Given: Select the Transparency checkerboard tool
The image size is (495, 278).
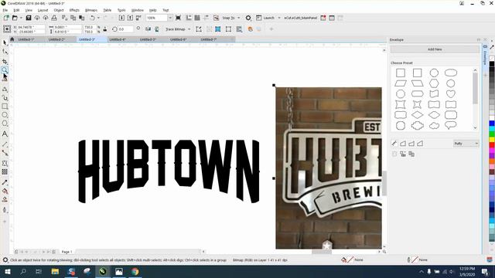Looking at the screenshot, I should (x=5, y=171).
